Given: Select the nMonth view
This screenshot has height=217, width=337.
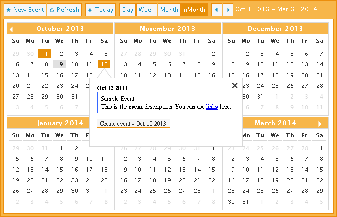Looking at the screenshot, I should [195, 10].
